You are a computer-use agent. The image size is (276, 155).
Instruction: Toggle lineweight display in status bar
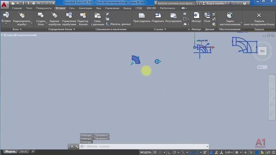point(205,152)
